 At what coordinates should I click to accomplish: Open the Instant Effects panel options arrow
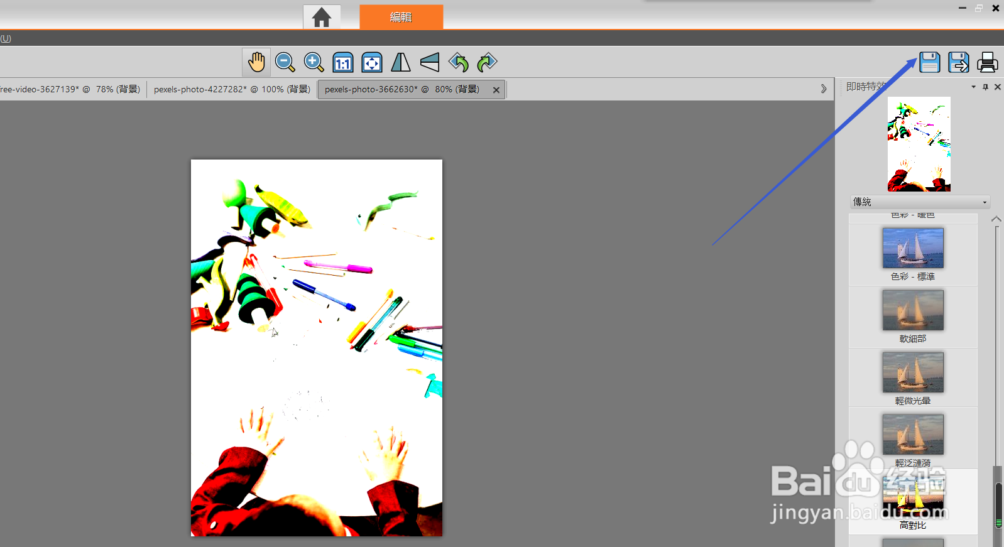tap(973, 87)
